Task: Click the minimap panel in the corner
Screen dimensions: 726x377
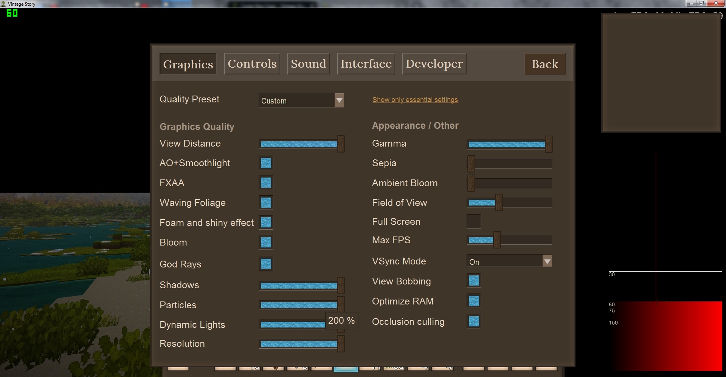Action: [661, 73]
